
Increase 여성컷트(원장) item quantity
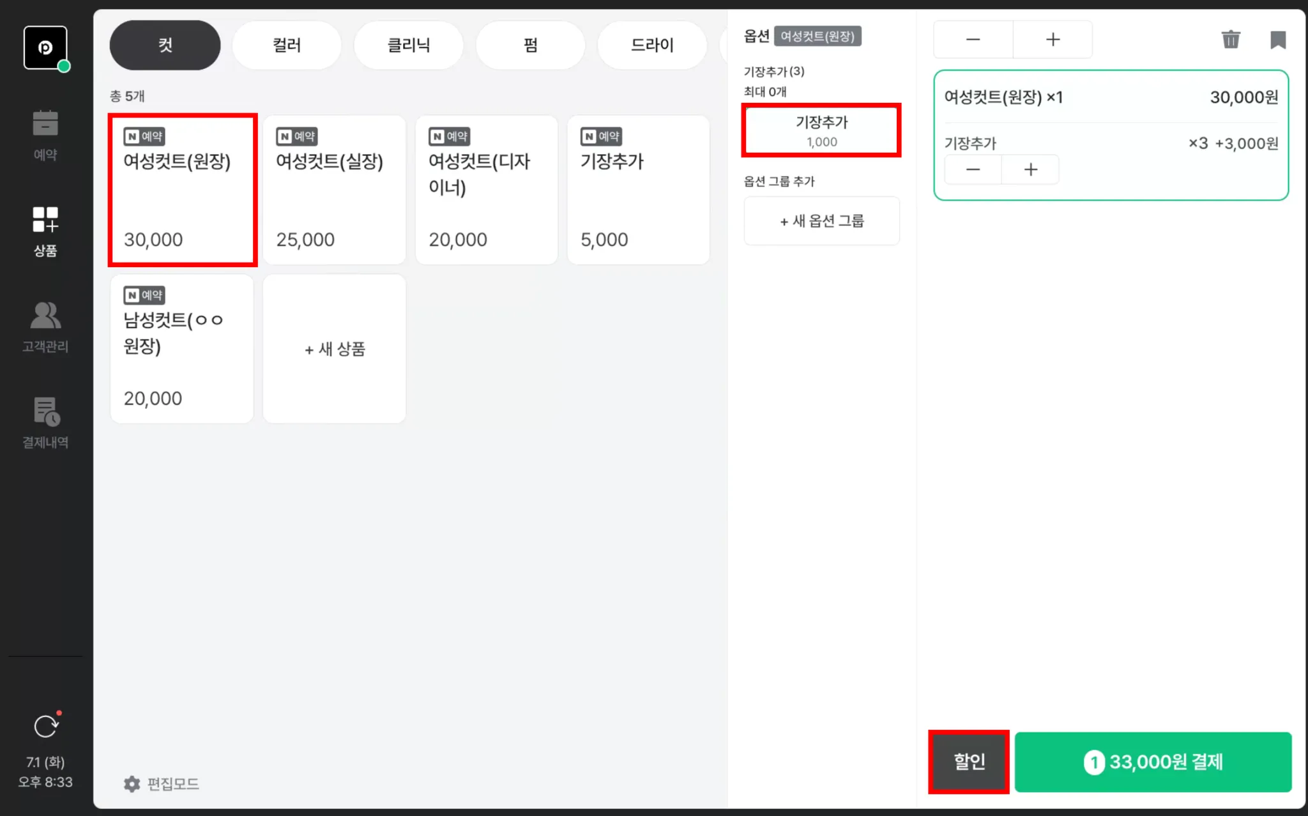pyautogui.click(x=1053, y=40)
